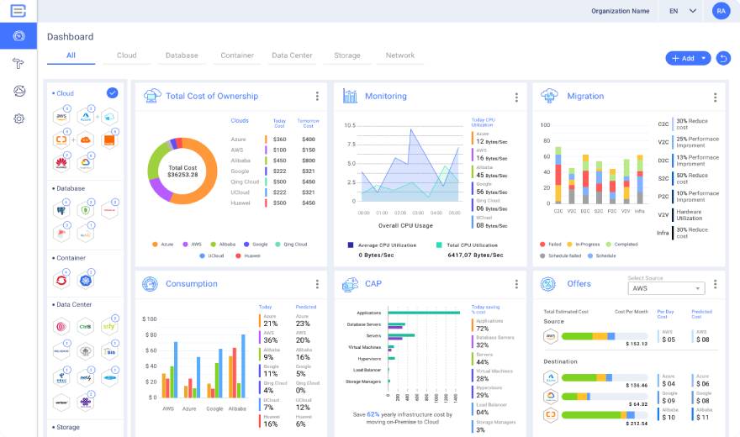
Task: Select the OpenShift container hexagon
Action: (x=61, y=281)
